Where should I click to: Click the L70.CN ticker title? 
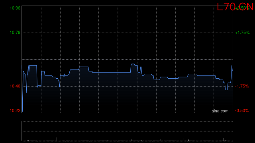pyautogui.click(x=235, y=7)
